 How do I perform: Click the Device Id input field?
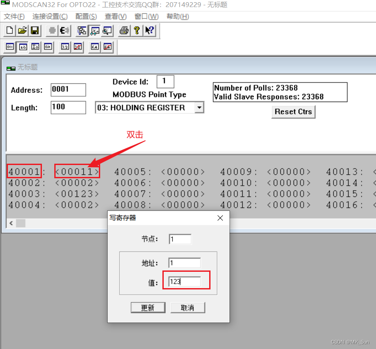click(165, 82)
